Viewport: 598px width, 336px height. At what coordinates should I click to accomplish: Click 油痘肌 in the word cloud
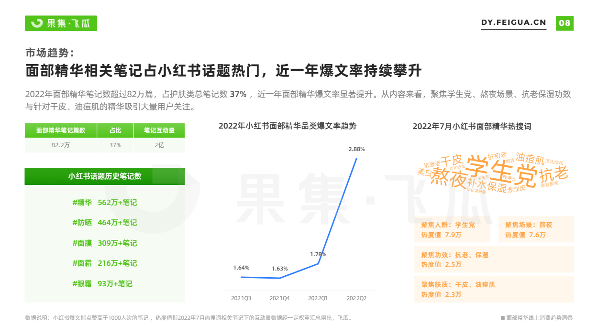[530, 159]
